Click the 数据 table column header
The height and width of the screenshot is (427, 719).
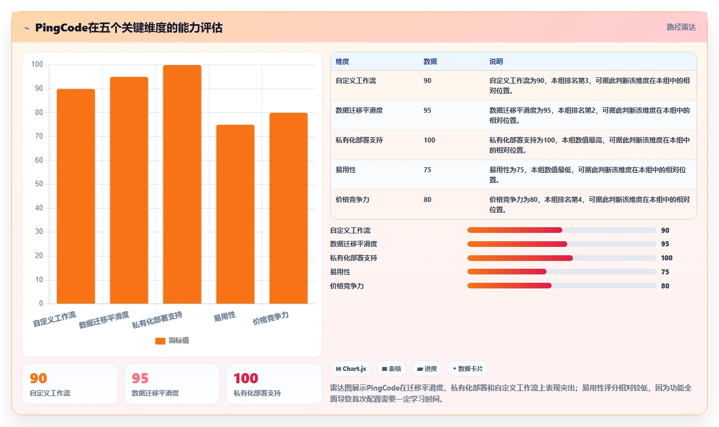click(430, 61)
